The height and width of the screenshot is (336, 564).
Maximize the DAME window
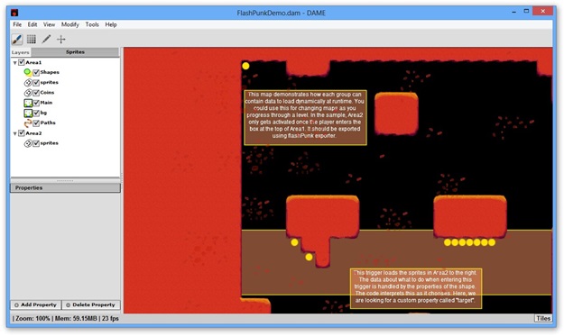coord(526,12)
